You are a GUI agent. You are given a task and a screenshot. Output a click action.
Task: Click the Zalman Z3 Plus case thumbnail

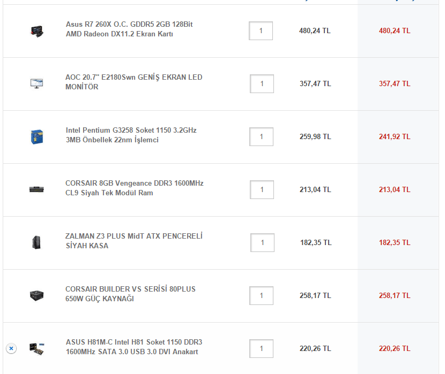pos(36,242)
